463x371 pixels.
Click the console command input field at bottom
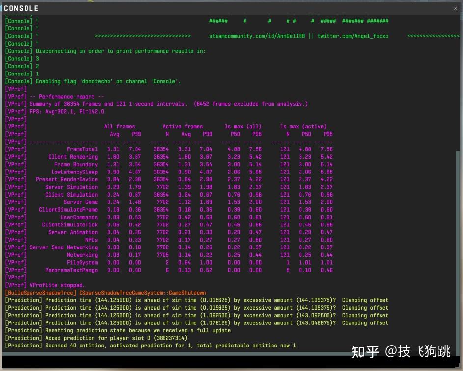pyautogui.click(x=231, y=362)
